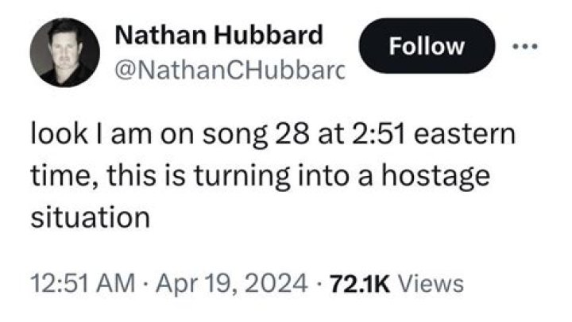Visit the @NathanCHubbard handle link
Screen dimensions: 572x322
[230, 71]
